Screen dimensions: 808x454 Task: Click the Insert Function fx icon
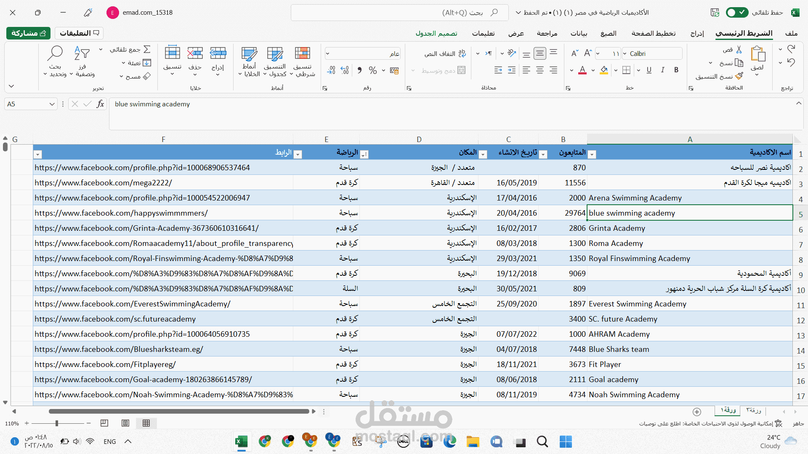click(100, 104)
